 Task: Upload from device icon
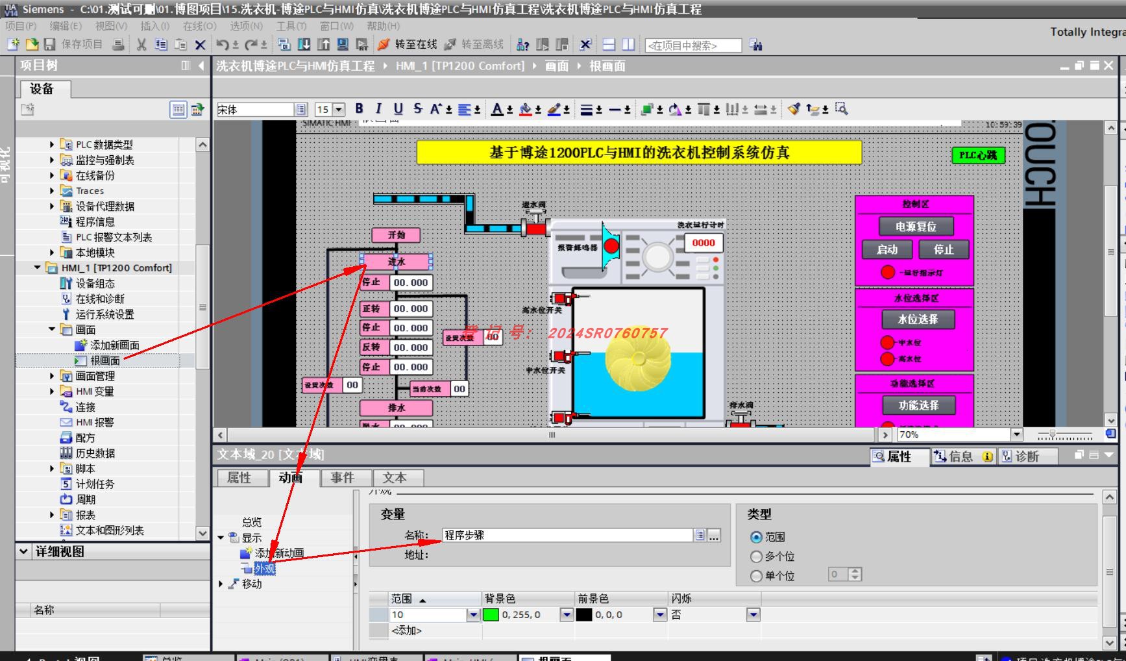tap(323, 44)
